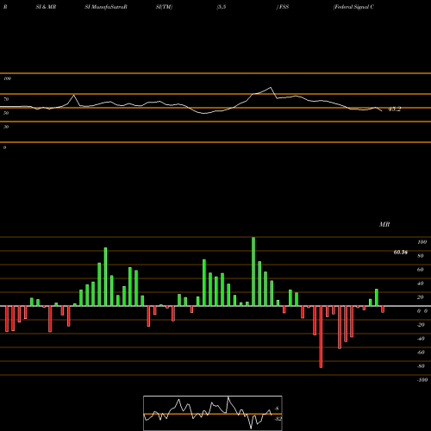Click the ') FSS' ticker label
This screenshot has width=431, height=431.
click(283, 7)
